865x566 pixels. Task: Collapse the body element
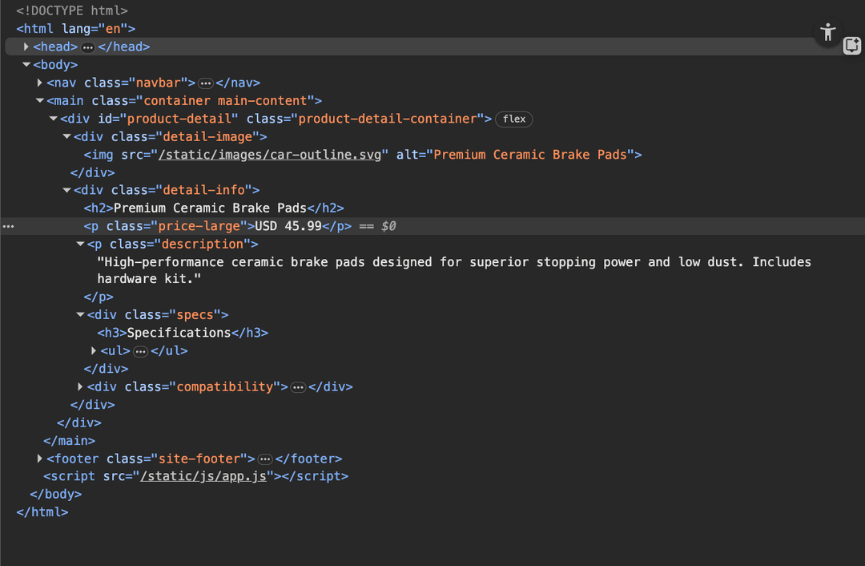(x=26, y=65)
